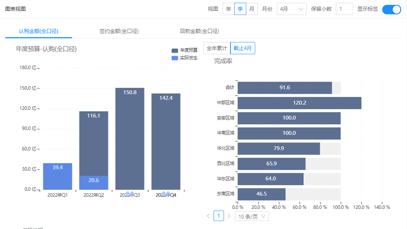The width and height of the screenshot is (407, 229).
Task: Click the 华东区域 bar 64.0
Action: [x=271, y=179]
